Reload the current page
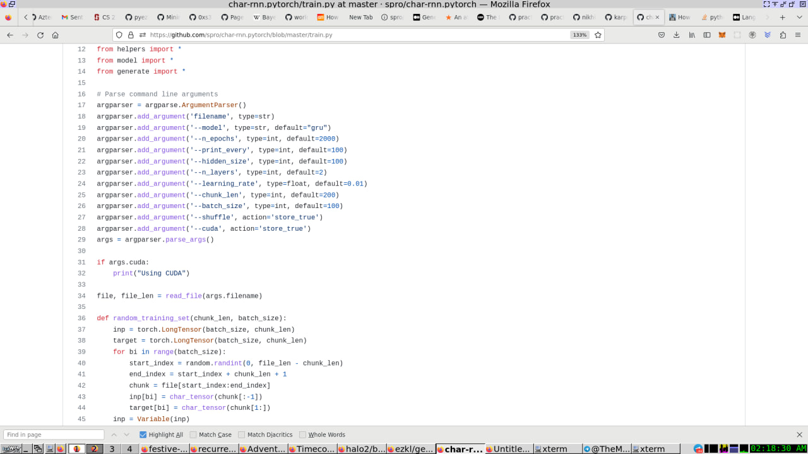This screenshot has width=808, height=454. coord(40,35)
